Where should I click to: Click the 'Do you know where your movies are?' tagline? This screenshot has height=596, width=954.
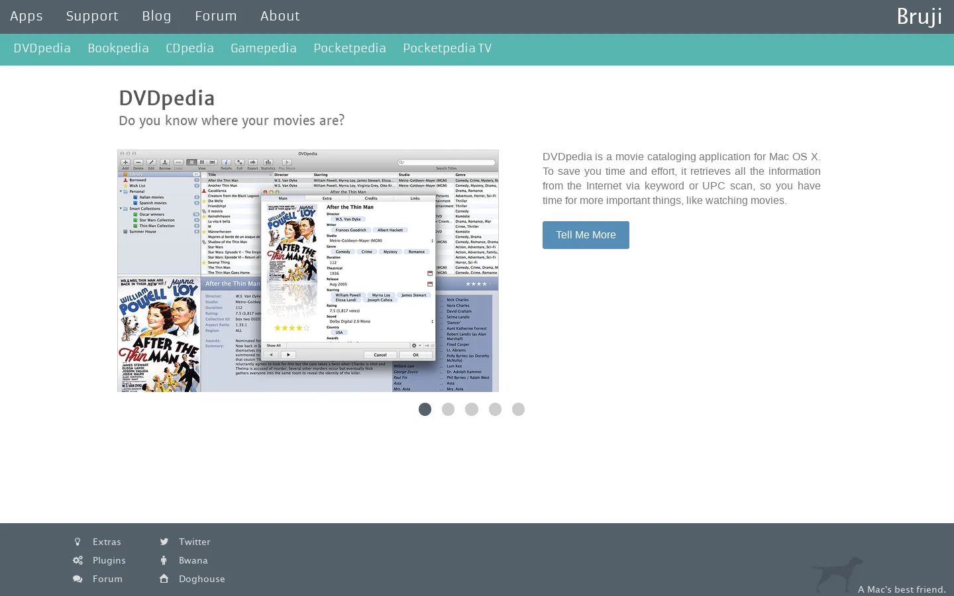231,121
